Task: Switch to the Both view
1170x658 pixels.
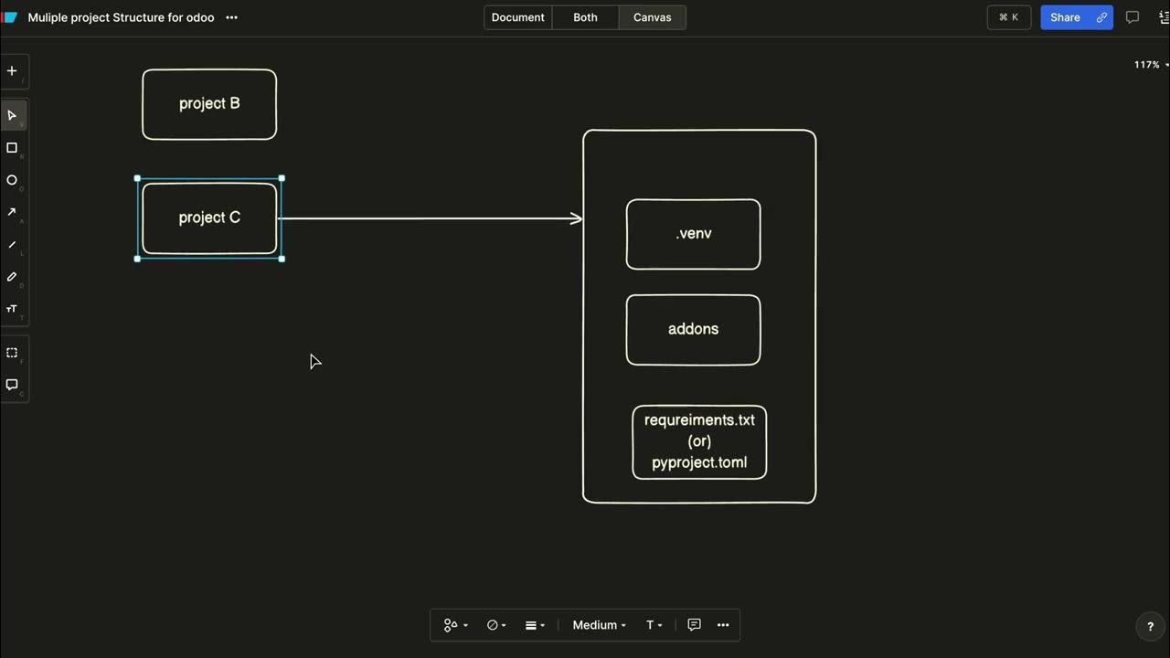Action: 585,17
